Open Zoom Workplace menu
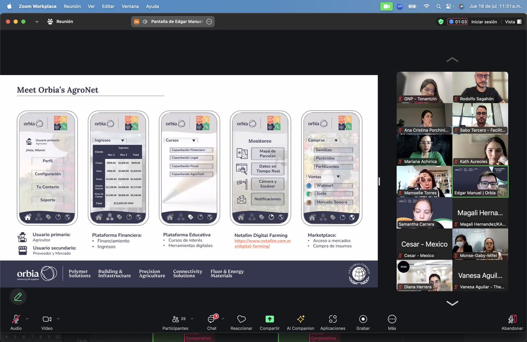Screen dimensions: 527x342 point(37,7)
